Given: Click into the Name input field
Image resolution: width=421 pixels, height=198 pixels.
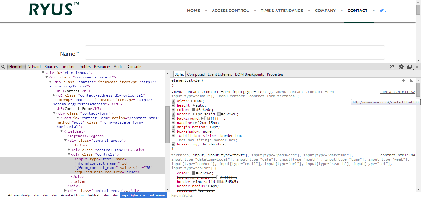Looking at the screenshot, I should pyautogui.click(x=235, y=53).
